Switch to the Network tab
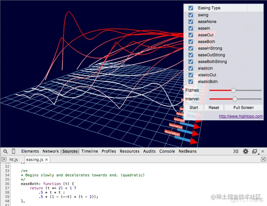The height and width of the screenshot is (206, 267). click(50, 151)
